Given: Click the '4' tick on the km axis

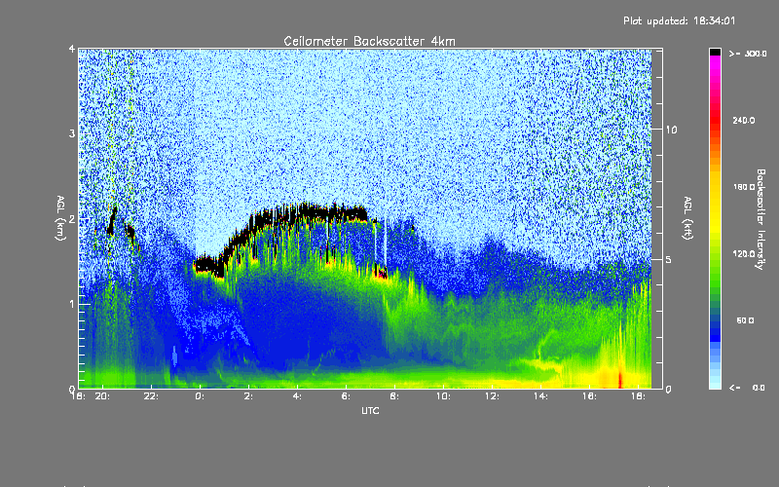Looking at the screenshot, I should (72, 49).
